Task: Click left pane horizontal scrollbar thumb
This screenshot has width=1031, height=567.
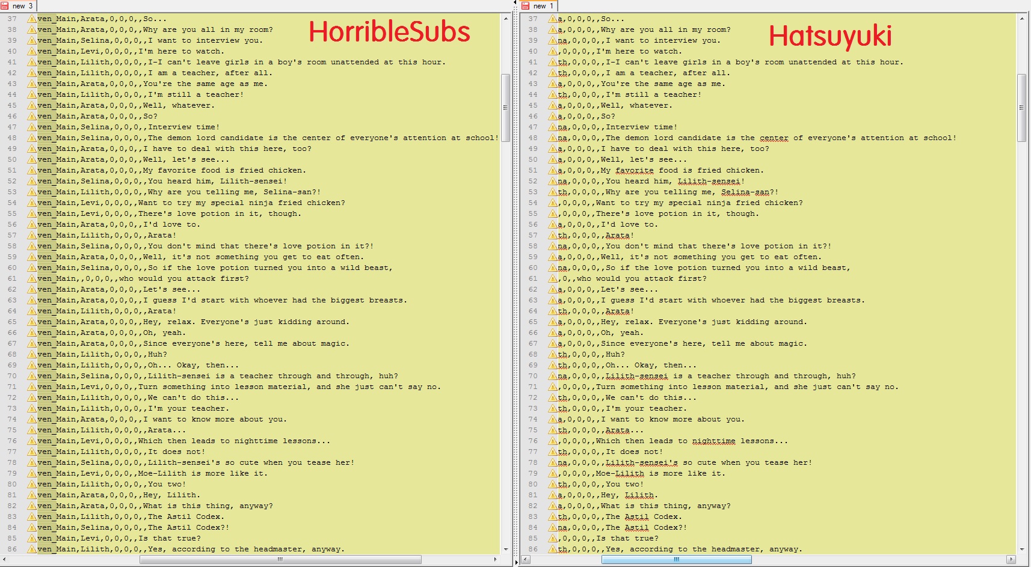Action: (280, 559)
